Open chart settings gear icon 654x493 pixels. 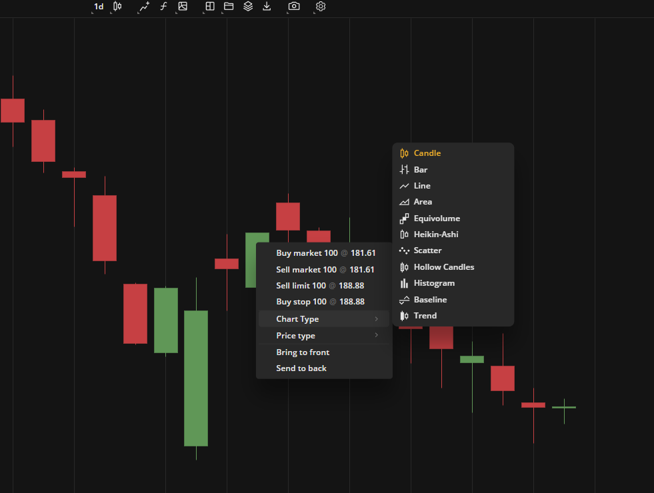320,7
